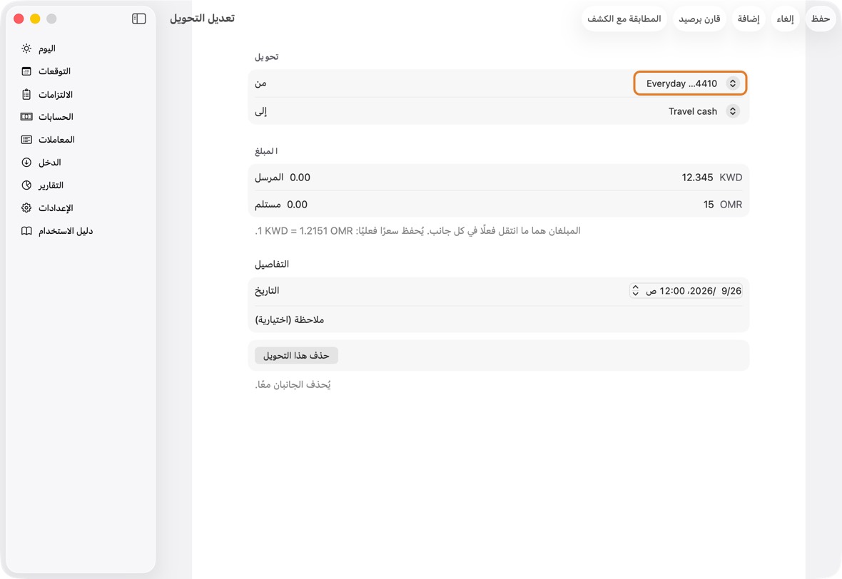Click the ملاحظة (اختيارية) note field

point(498,320)
